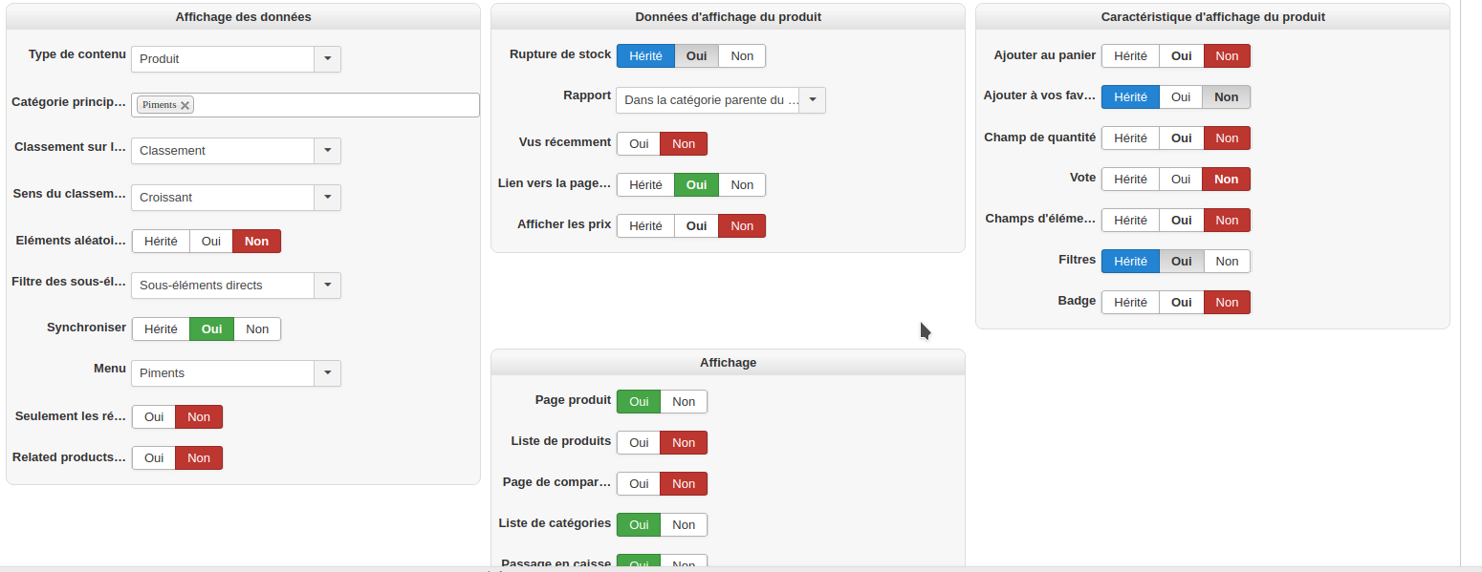Set Related products to Oui
Screen dimensions: 1482x572
[x=154, y=458]
